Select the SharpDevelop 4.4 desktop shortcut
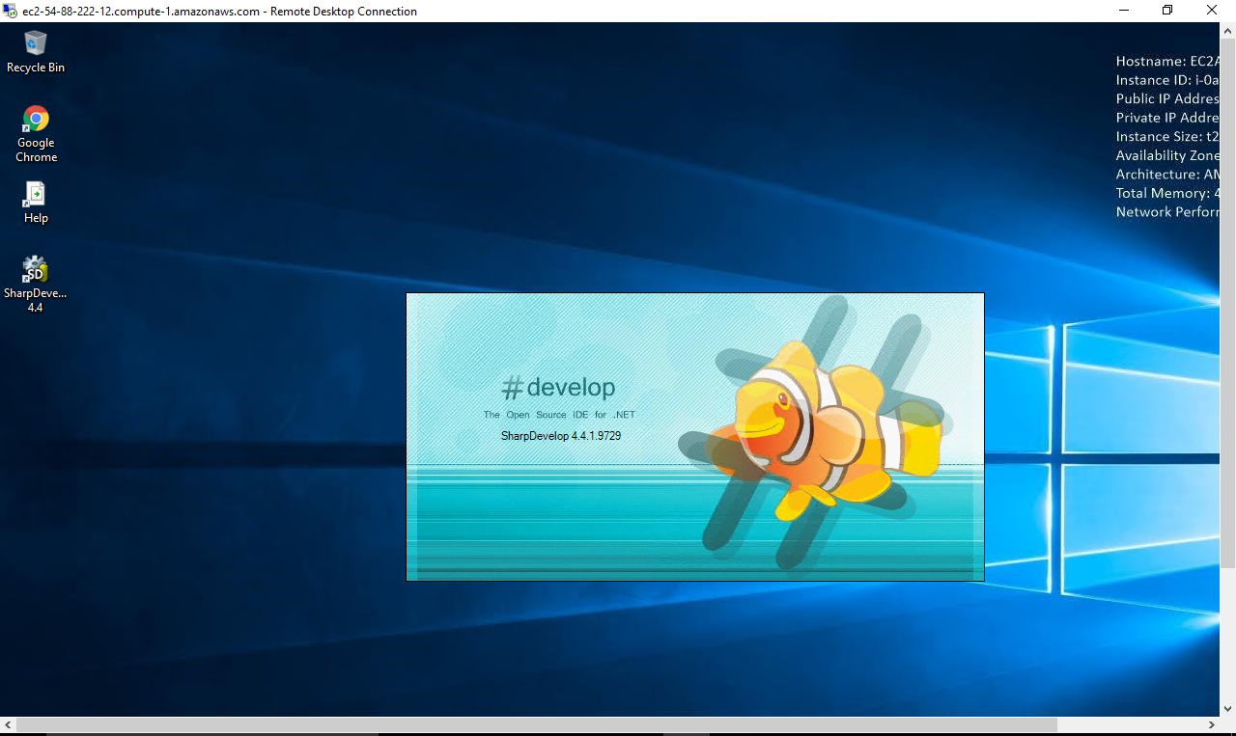Screen dimensions: 1236x736 [36, 270]
